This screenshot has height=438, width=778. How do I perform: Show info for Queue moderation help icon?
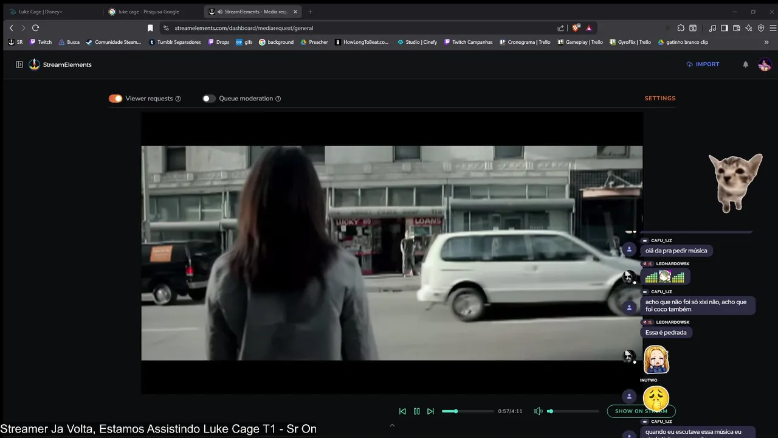pyautogui.click(x=278, y=99)
